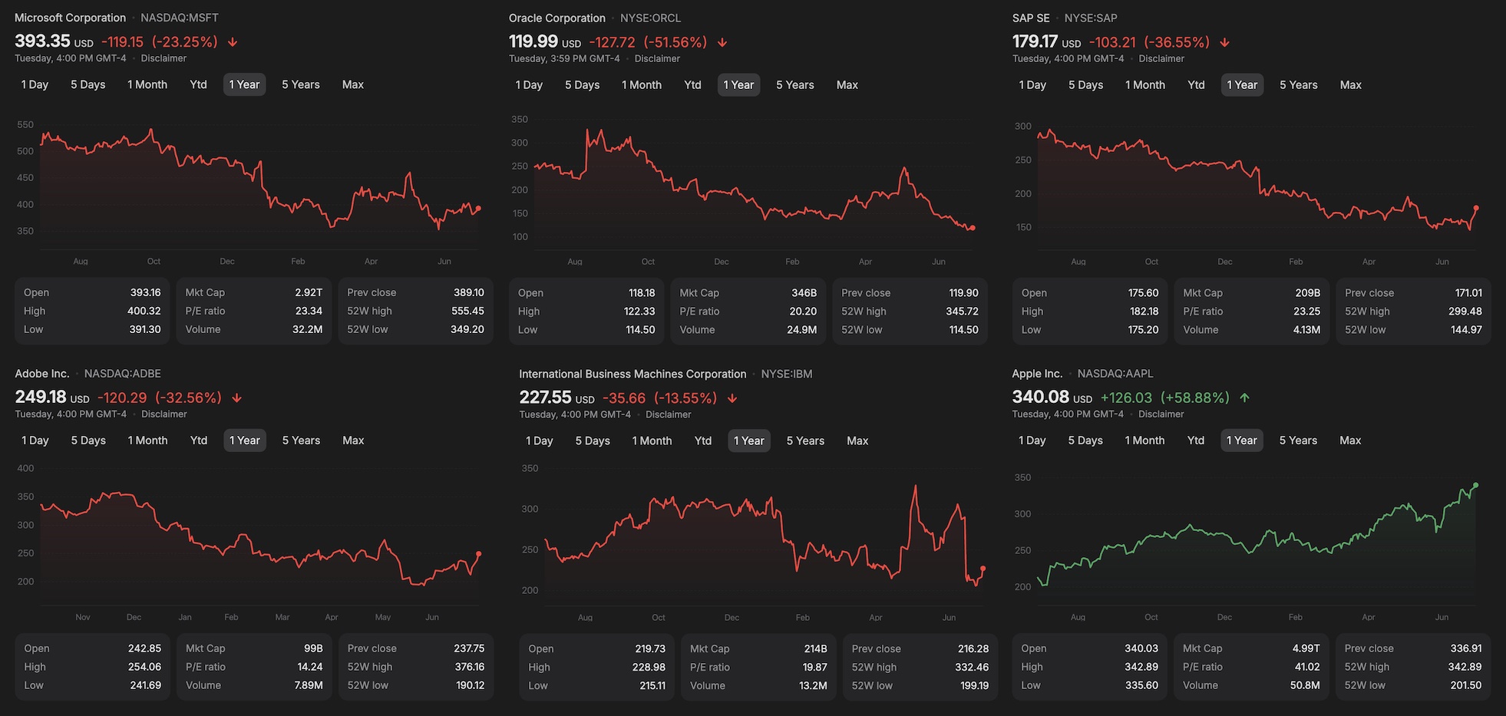
Task: Click the 1 Year tab on SAP chart
Action: click(x=1242, y=85)
